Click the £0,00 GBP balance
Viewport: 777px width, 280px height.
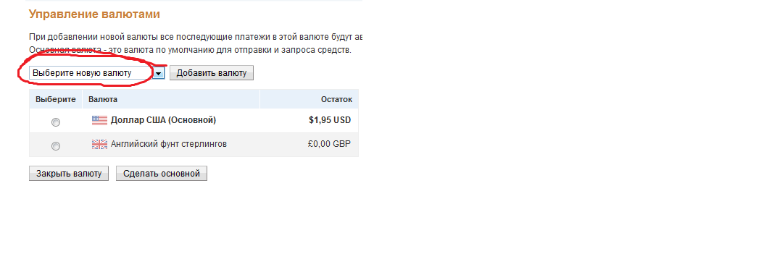click(329, 145)
